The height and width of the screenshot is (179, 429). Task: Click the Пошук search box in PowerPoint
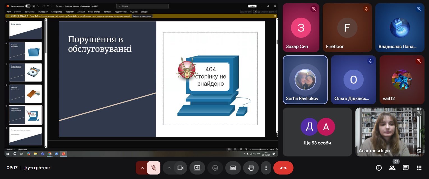[142, 6]
